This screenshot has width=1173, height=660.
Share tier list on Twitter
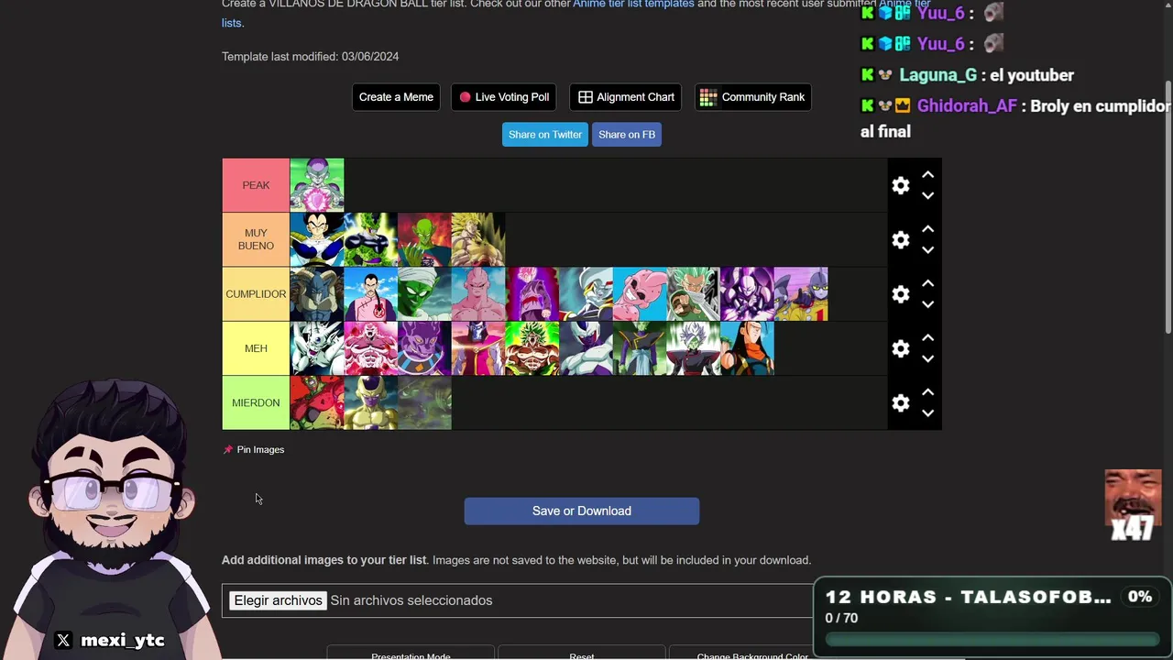545,135
